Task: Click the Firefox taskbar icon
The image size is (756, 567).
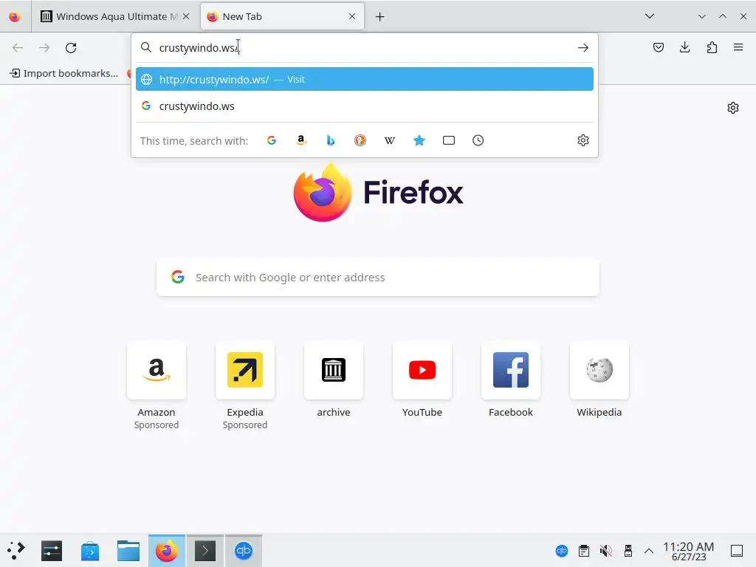Action: [x=167, y=551]
